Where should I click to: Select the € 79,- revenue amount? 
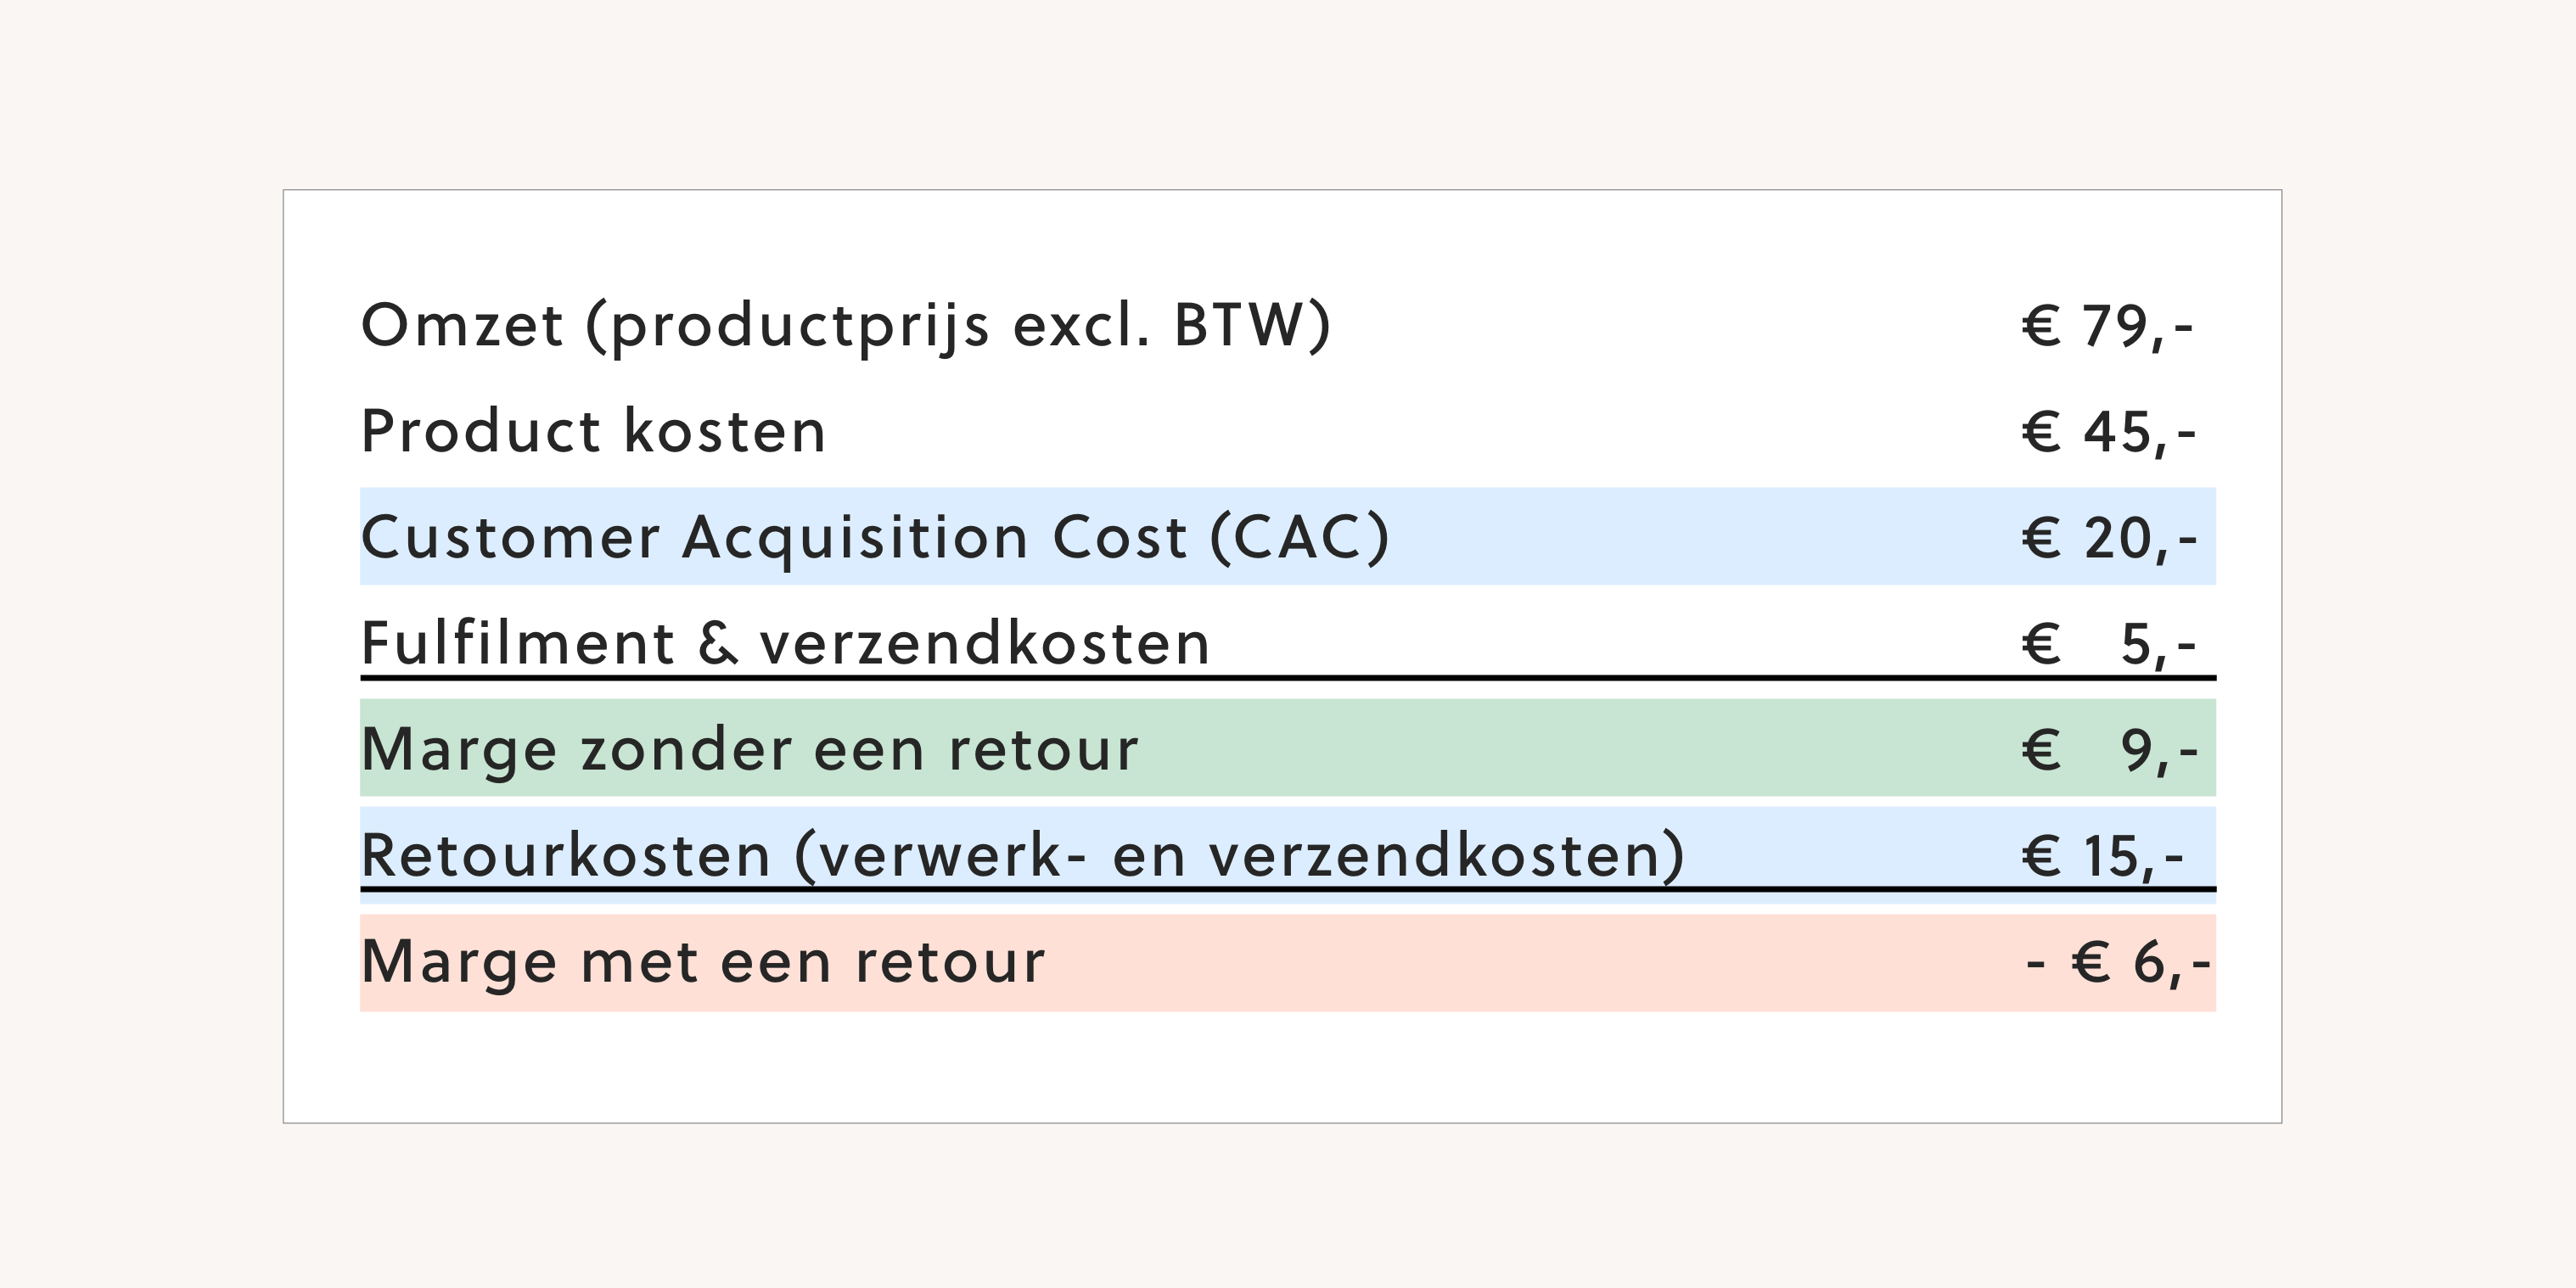[x=2107, y=326]
